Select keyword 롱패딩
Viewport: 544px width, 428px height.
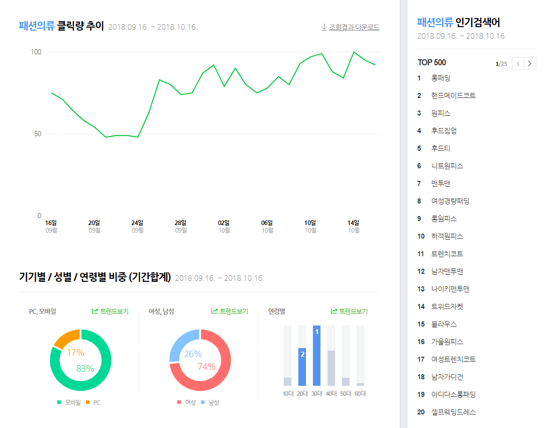[441, 78]
